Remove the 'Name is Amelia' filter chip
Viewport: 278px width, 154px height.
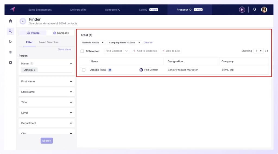103,43
